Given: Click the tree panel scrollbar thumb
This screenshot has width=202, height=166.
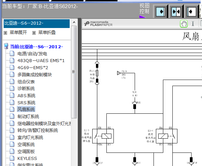Looking at the screenshot, I should (x=74, y=72).
